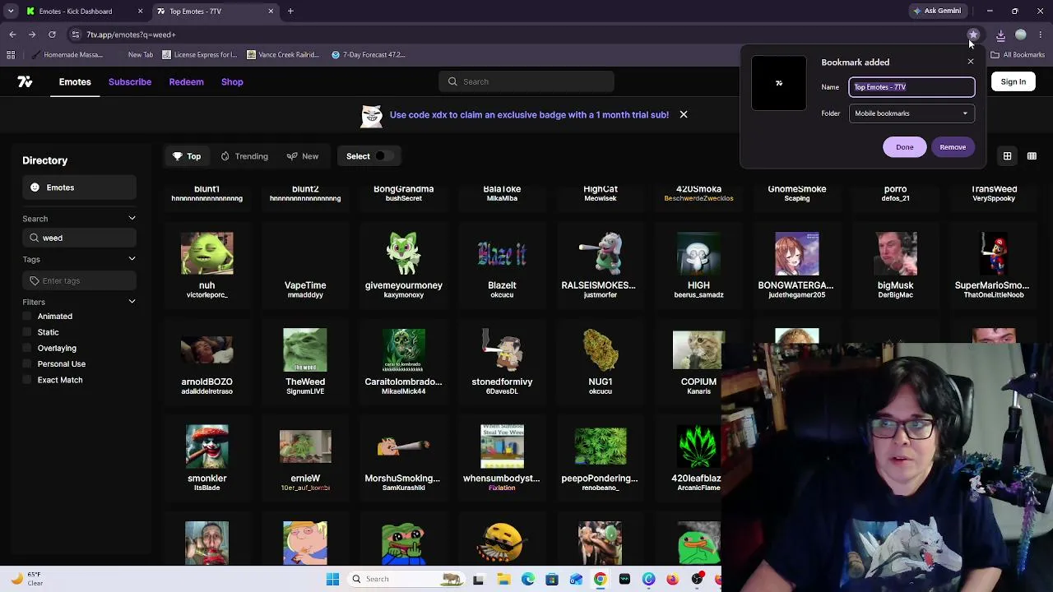Open Outlook from the taskbar
This screenshot has width=1053, height=592.
576,579
